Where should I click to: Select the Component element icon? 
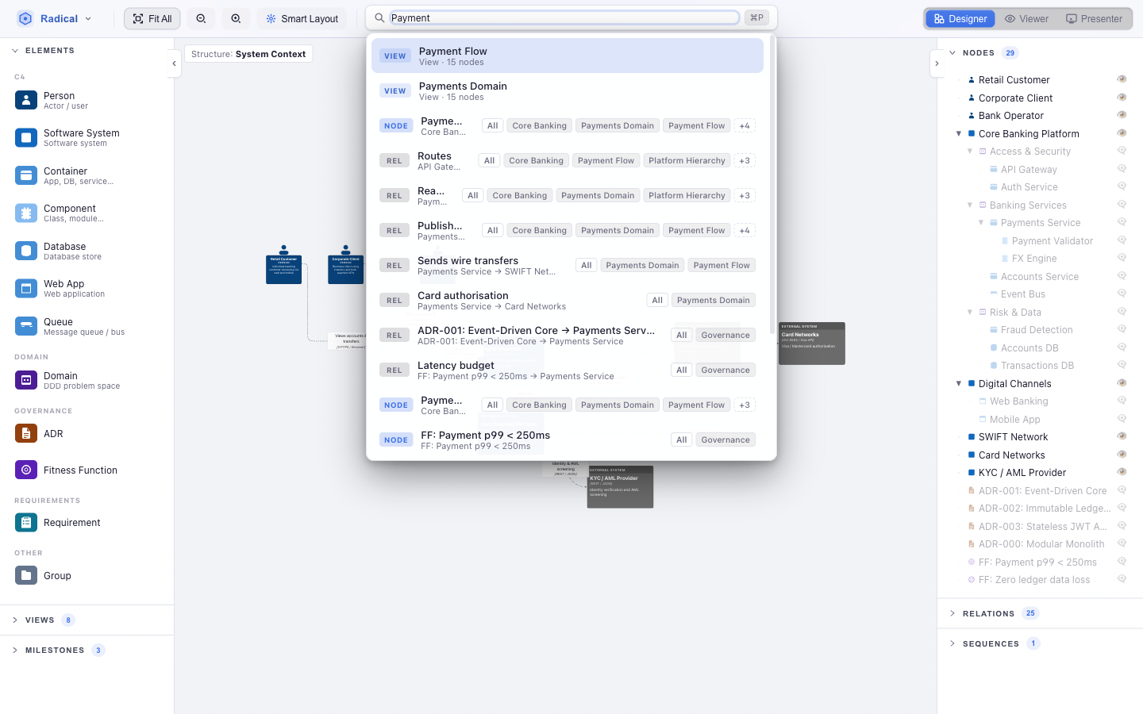(26, 213)
